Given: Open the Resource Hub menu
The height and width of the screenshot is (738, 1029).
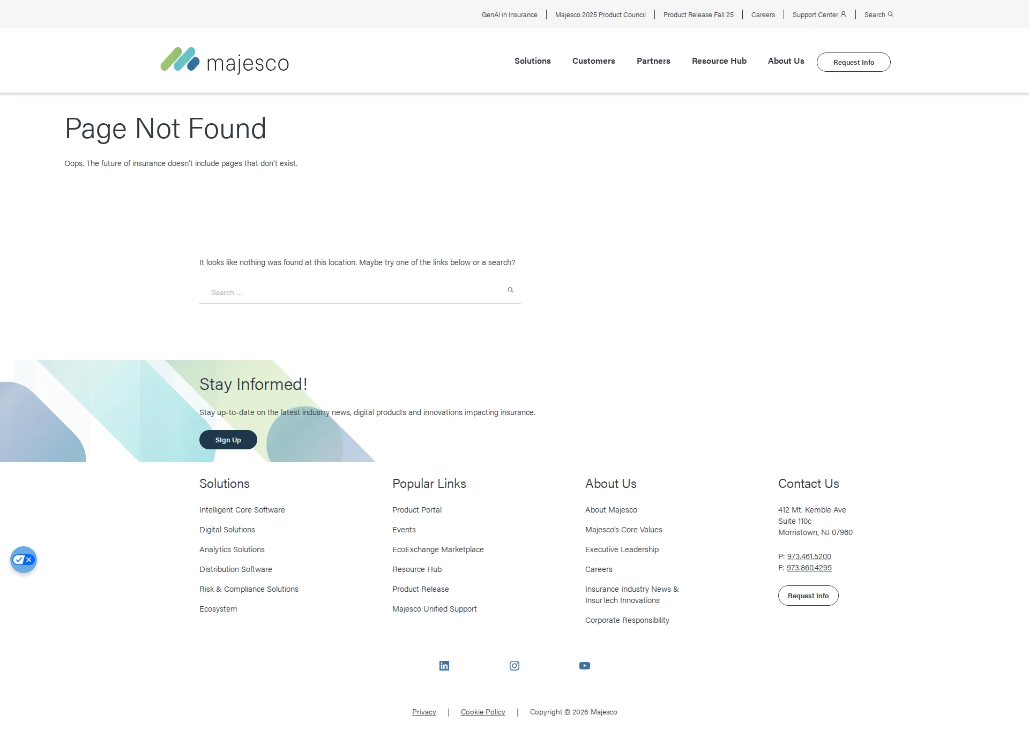Looking at the screenshot, I should tap(719, 61).
